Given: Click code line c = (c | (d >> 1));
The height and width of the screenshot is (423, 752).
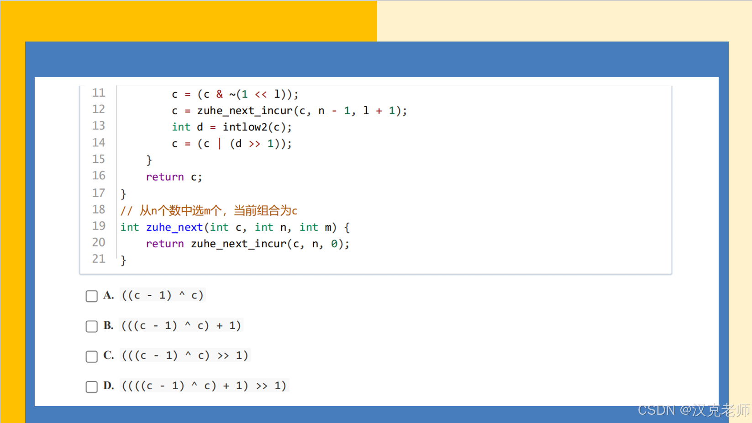Looking at the screenshot, I should point(231,144).
